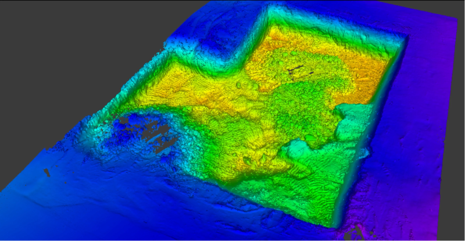This screenshot has width=465, height=241.
Task: Click the dark gray empty background in upper-left
Action: 70,46
